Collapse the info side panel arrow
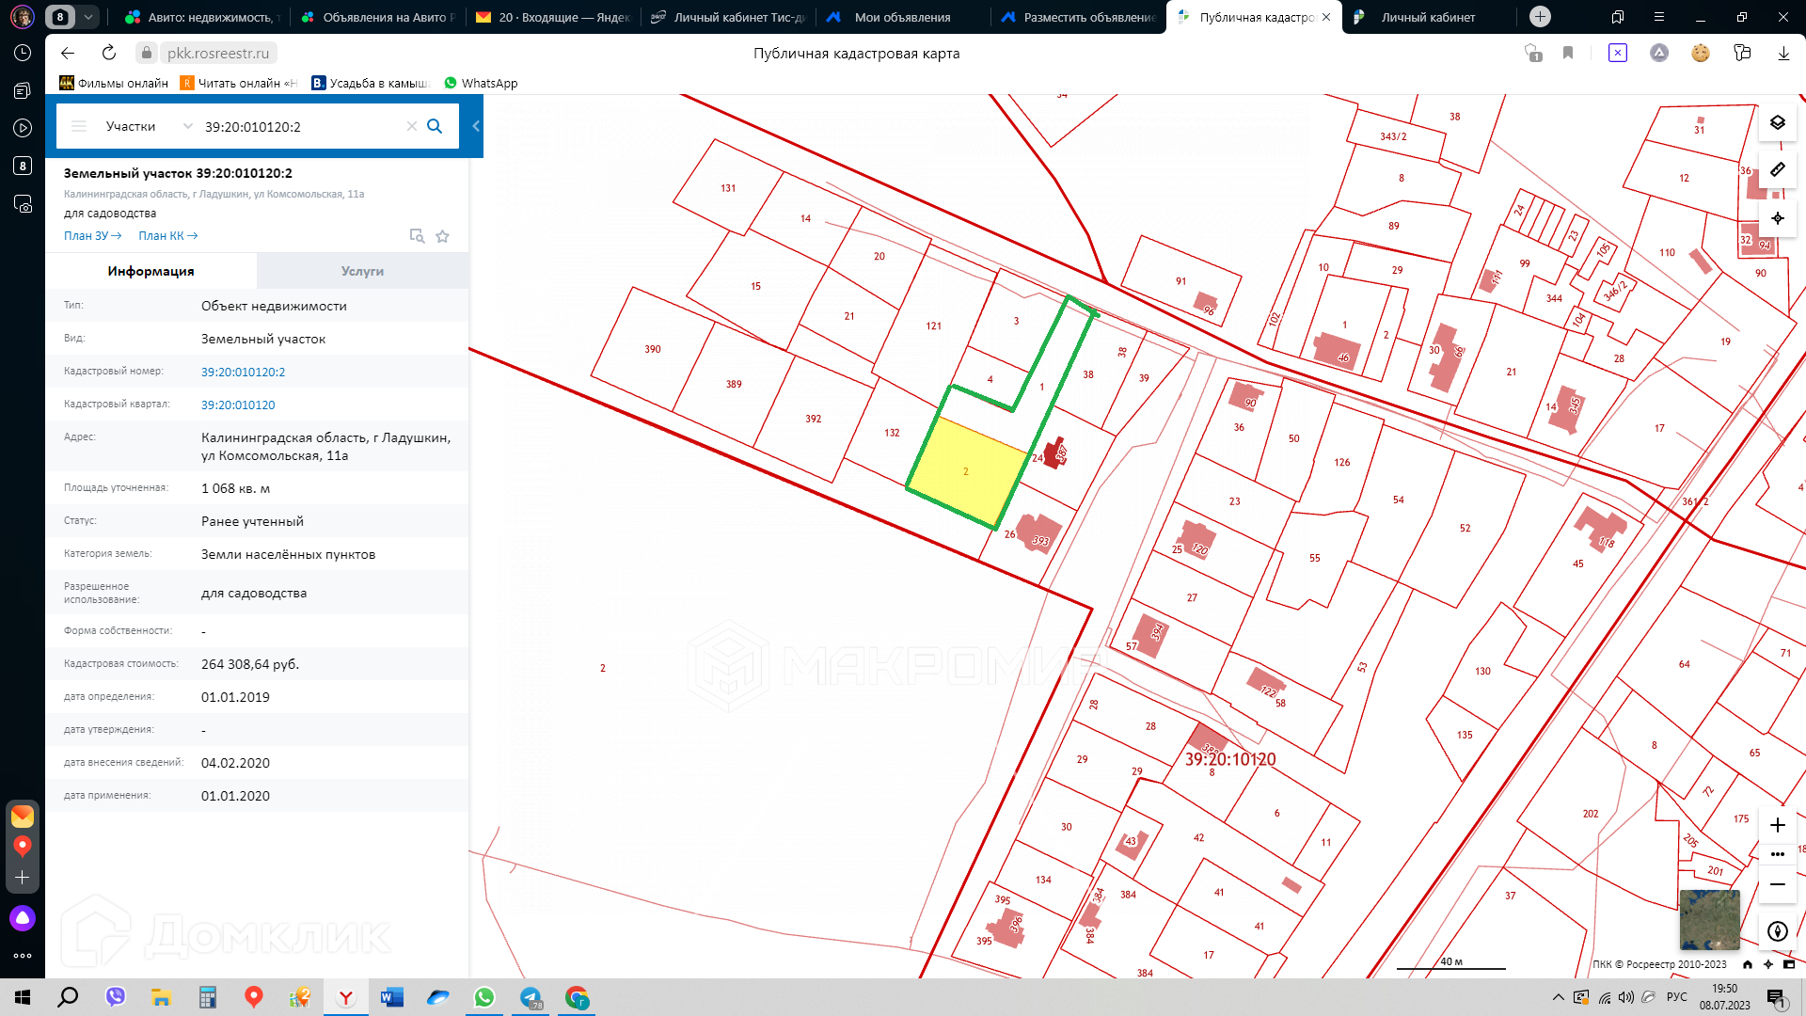1806x1016 pixels. pyautogui.click(x=476, y=126)
